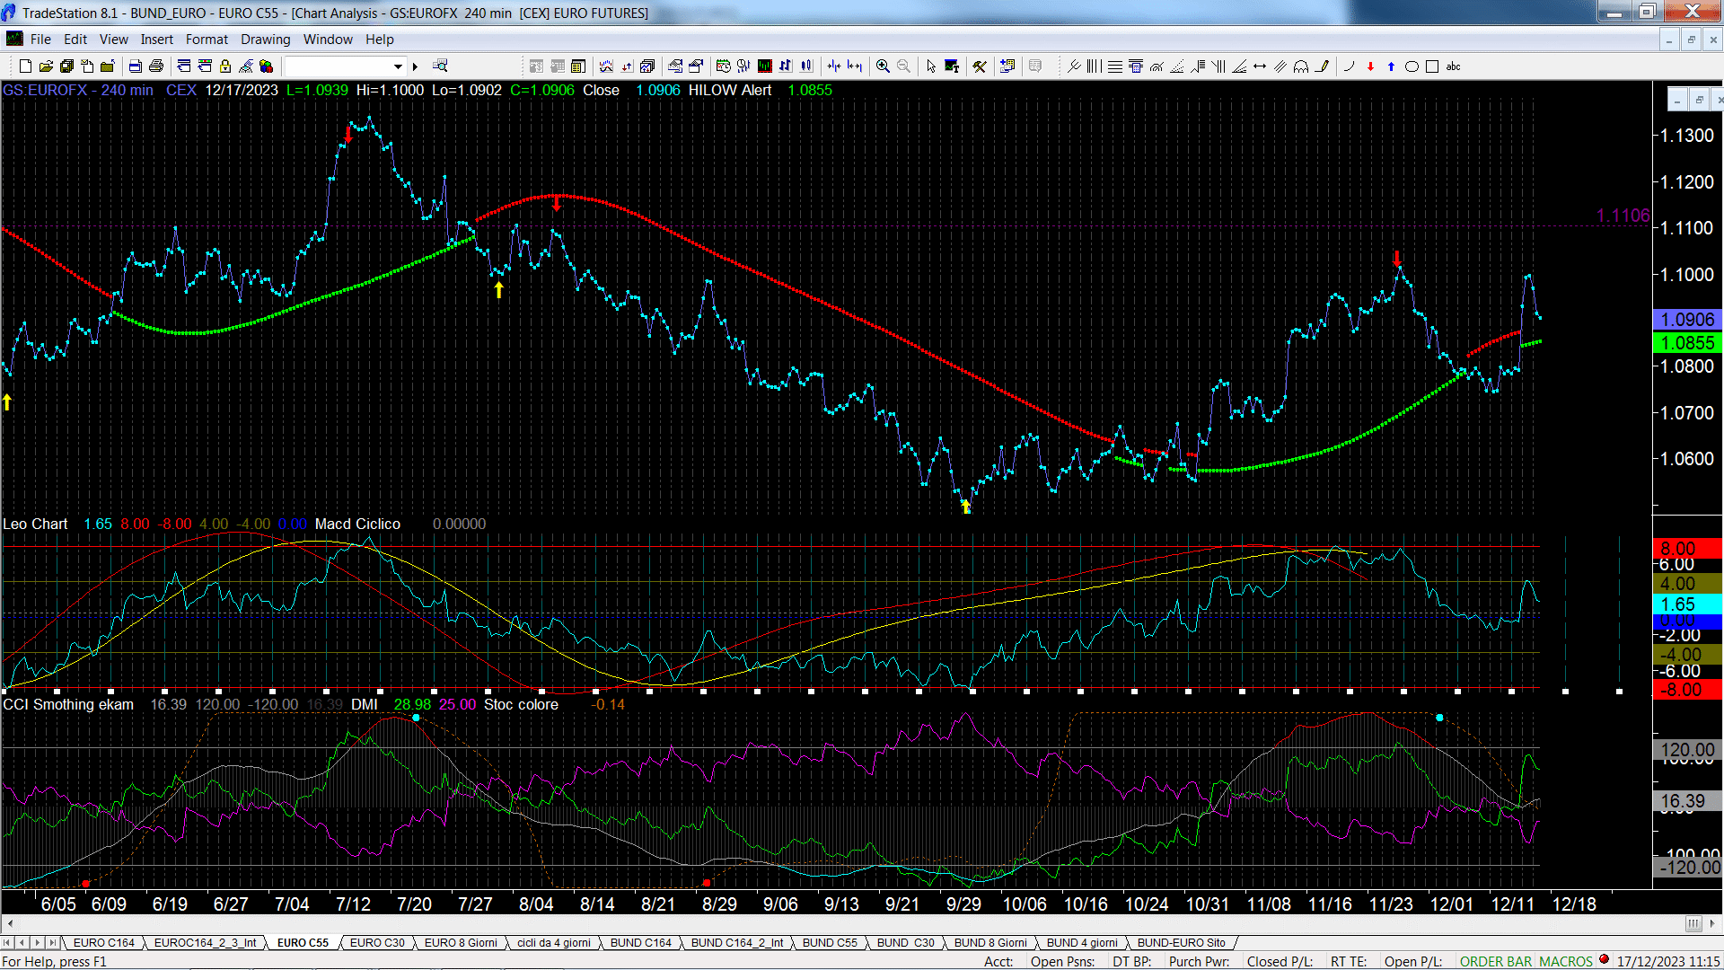Viewport: 1724px width, 970px height.
Task: Select the Ellipse drawing tool
Action: point(1412,66)
